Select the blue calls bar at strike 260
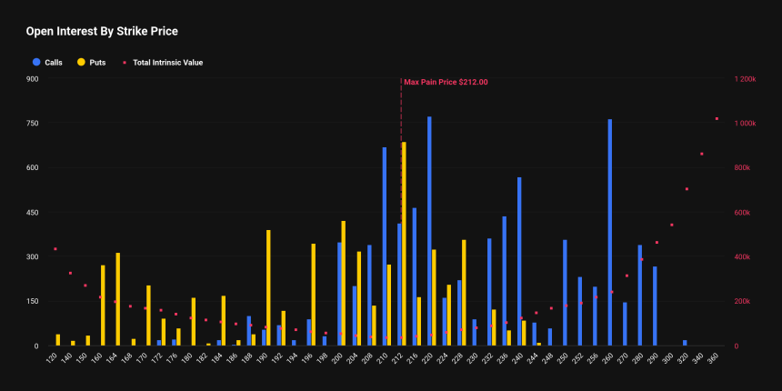Viewport: 782px width, 391px height. [x=609, y=233]
